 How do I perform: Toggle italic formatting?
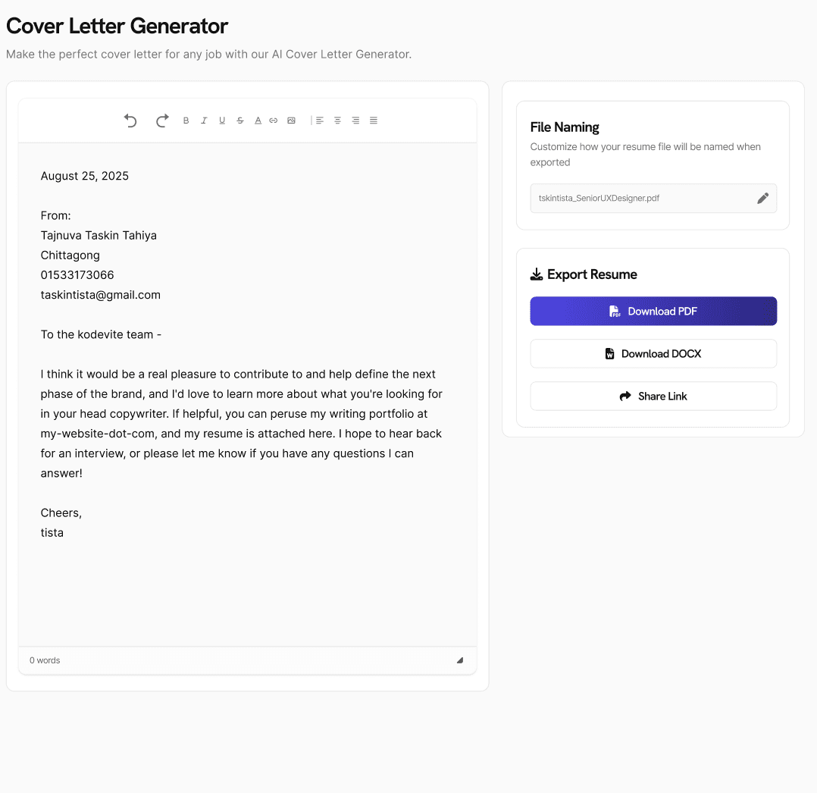coord(204,121)
